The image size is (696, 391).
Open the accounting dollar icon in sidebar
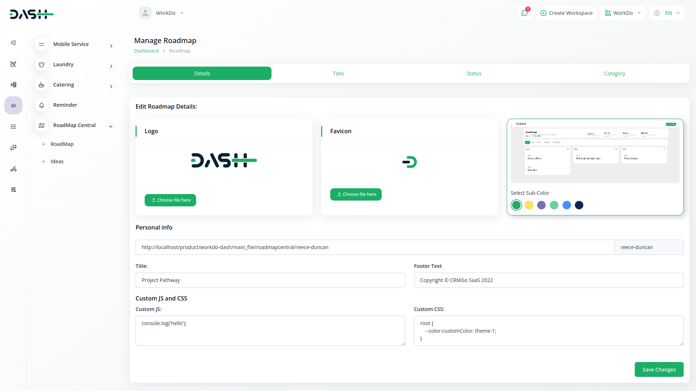tap(13, 85)
